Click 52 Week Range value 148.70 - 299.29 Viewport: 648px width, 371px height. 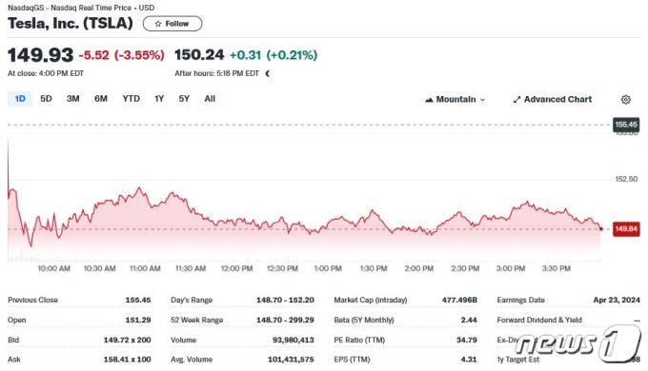(285, 320)
